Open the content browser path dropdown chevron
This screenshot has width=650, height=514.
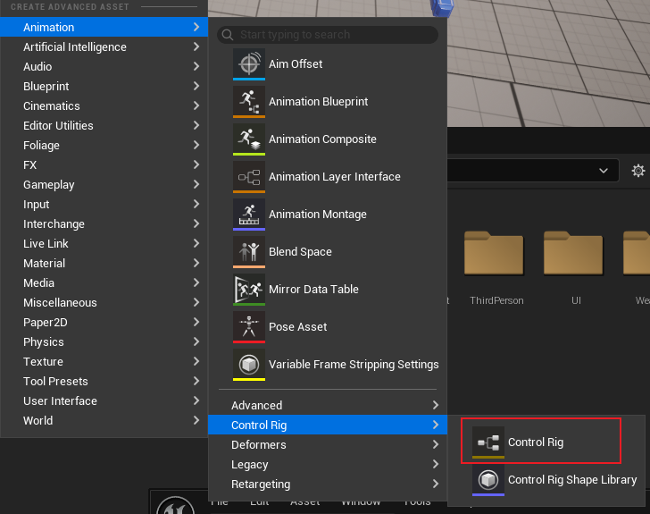(x=604, y=171)
